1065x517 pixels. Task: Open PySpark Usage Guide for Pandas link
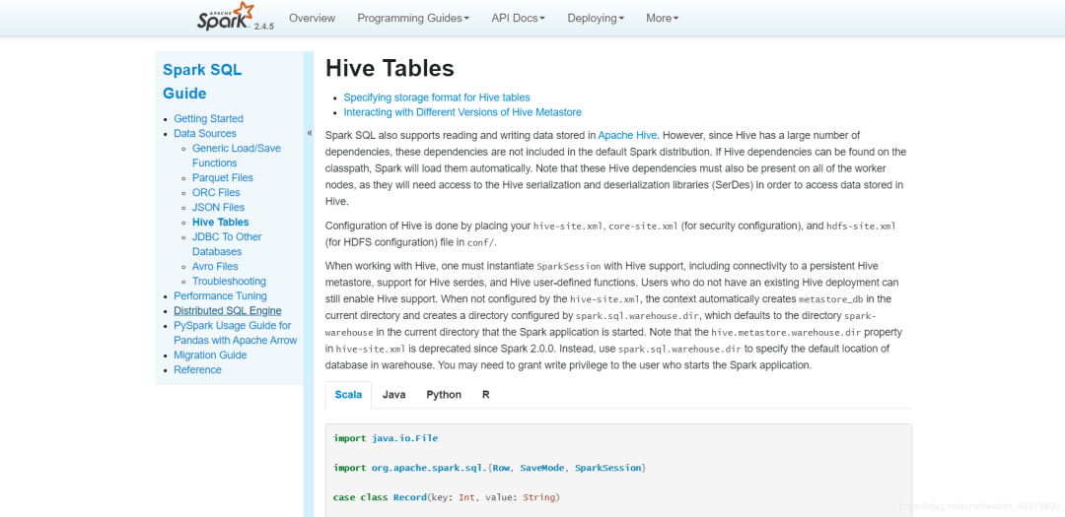click(x=235, y=333)
